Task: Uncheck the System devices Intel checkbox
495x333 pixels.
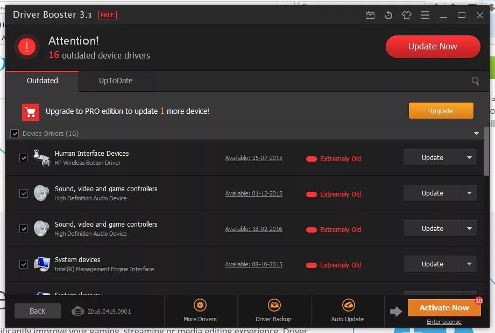Action: 24,264
